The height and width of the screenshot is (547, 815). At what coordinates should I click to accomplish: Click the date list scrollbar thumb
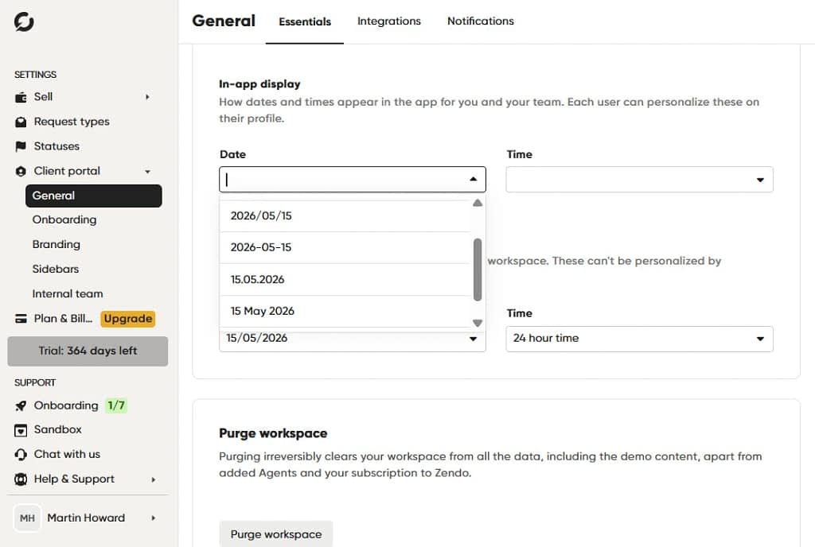pos(478,270)
